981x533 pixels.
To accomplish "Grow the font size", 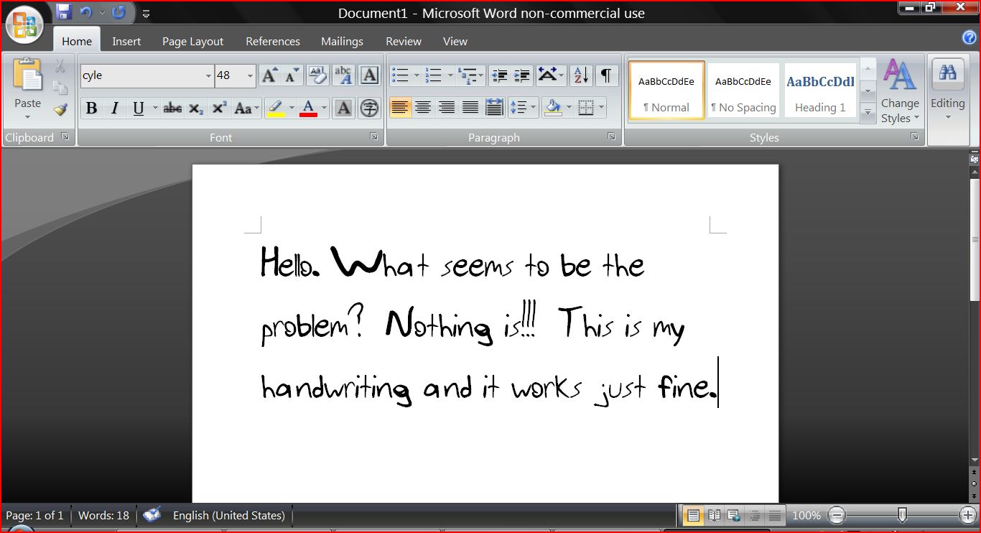I will 269,75.
